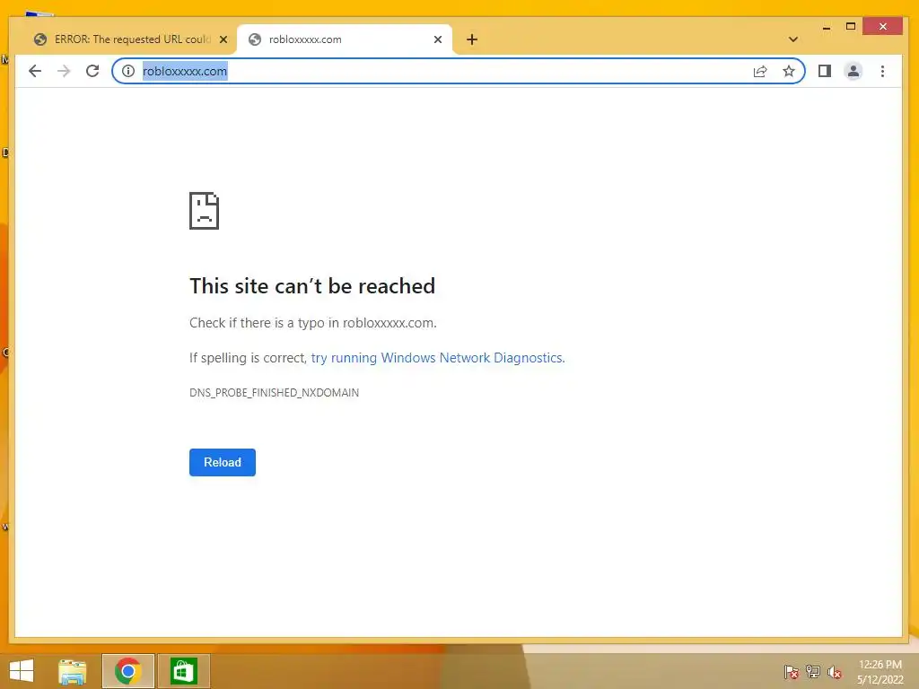
Task: Open the taskbar clock showing 12:26 PM
Action: point(880,671)
